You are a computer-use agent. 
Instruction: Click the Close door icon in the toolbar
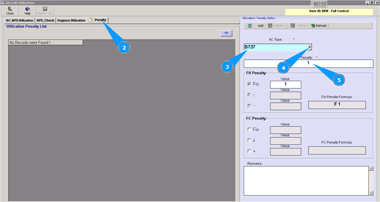coord(10,9)
